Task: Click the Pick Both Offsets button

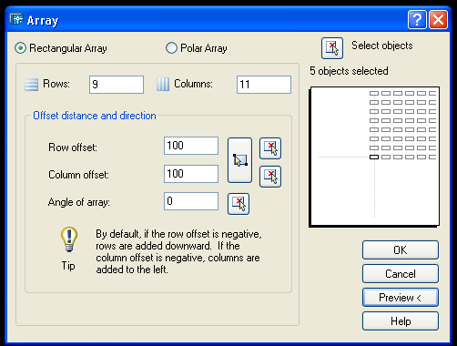Action: pyautogui.click(x=239, y=160)
